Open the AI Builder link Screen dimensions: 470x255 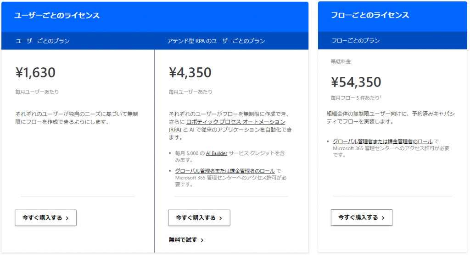coord(217,153)
